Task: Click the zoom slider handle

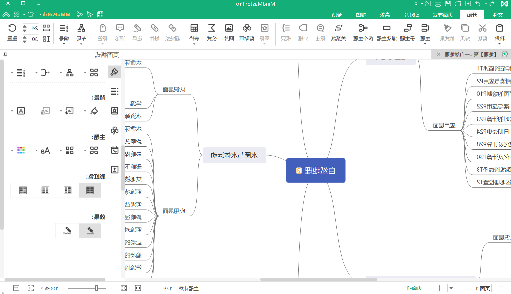Action: tap(96, 288)
